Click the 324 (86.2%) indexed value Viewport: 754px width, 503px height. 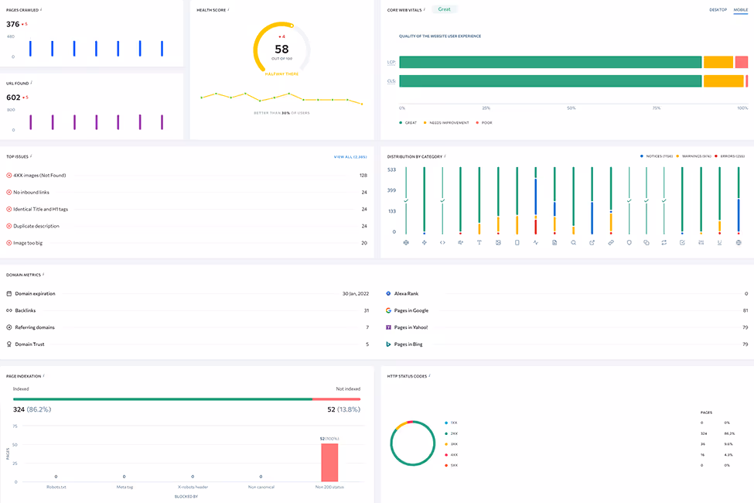coord(32,409)
